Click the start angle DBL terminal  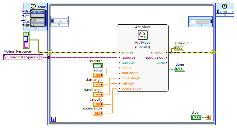pyautogui.click(x=98, y=85)
